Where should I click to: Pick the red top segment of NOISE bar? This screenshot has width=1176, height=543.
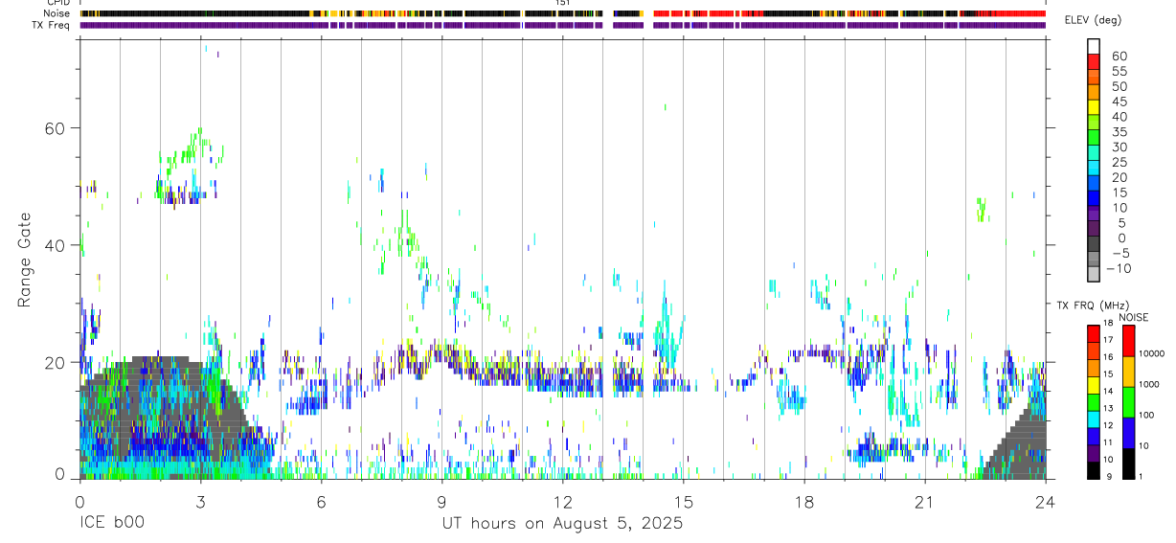click(1128, 340)
